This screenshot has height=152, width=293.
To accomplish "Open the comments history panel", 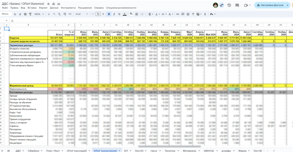I will pyautogui.click(x=237, y=5).
